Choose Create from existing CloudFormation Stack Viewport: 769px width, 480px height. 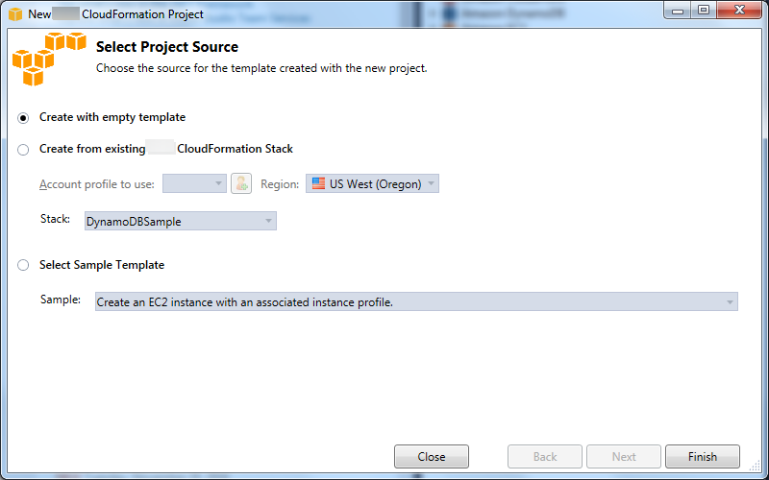23,150
